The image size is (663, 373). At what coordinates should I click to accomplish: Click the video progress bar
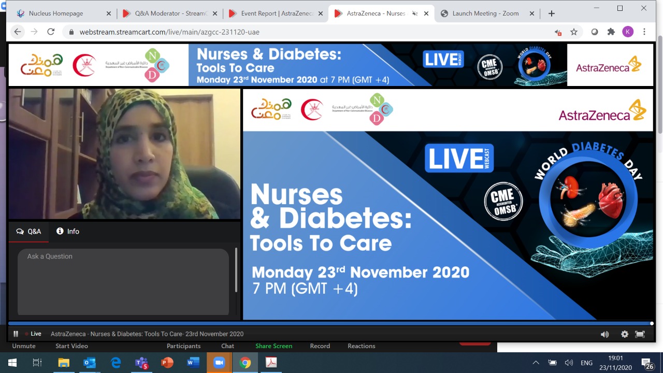coord(331,323)
